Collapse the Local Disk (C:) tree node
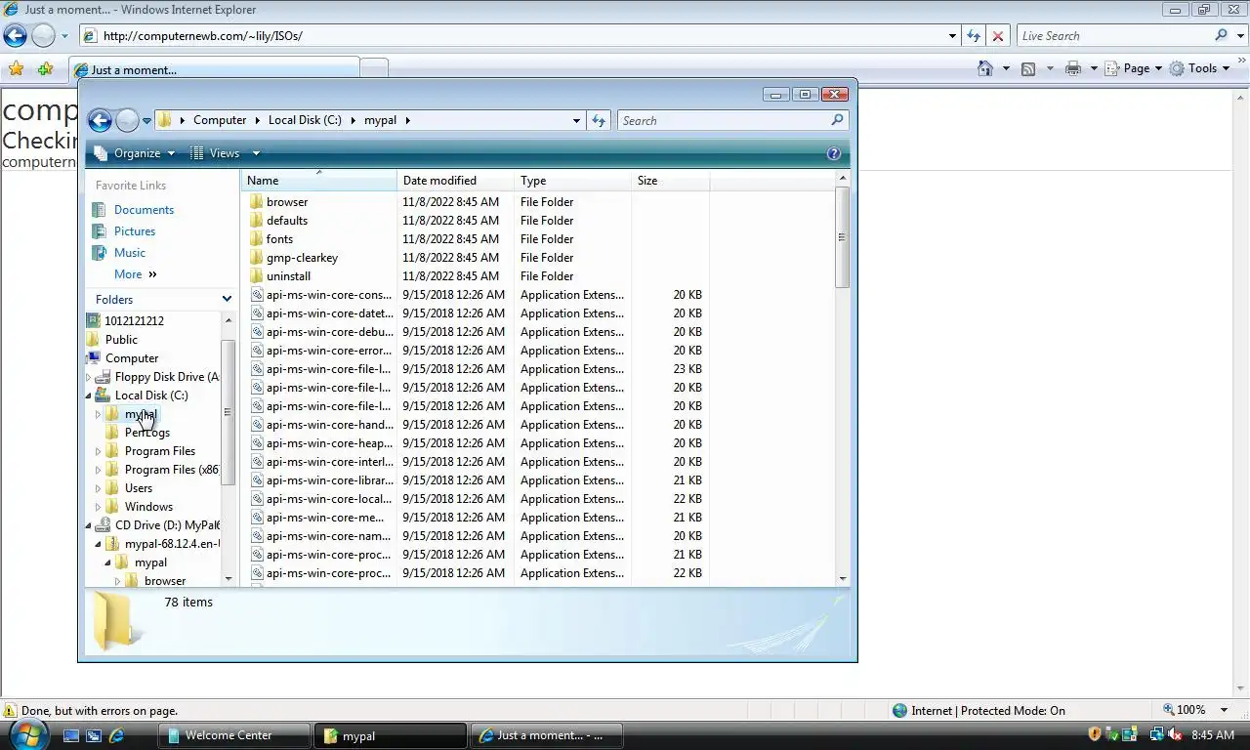Screen dimensions: 1250x750 [89, 396]
